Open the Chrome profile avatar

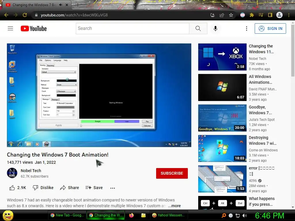[x=279, y=15]
